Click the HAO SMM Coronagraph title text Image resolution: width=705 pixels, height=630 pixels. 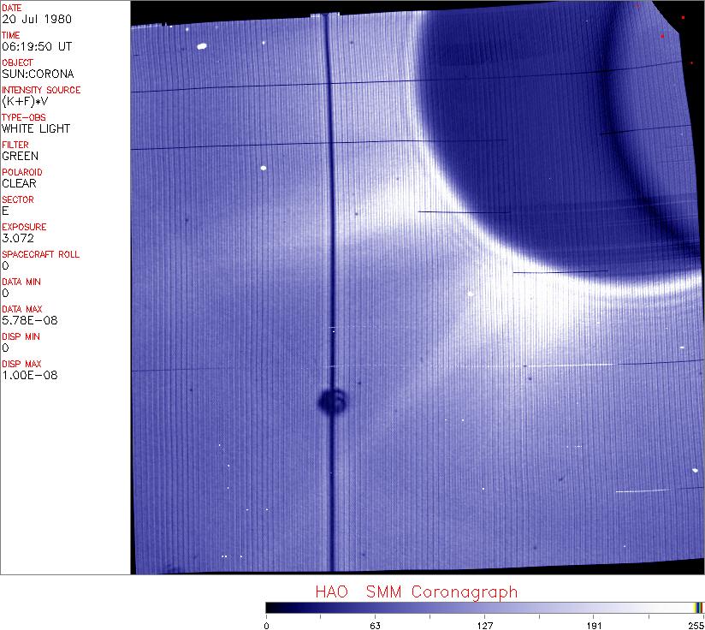pos(416,592)
